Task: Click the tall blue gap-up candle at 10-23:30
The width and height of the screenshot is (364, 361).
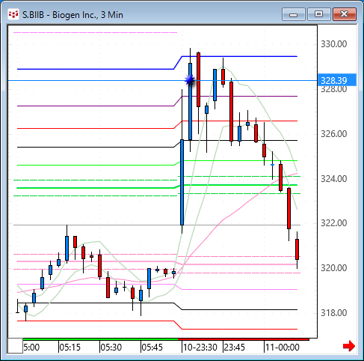Action: tap(182, 182)
